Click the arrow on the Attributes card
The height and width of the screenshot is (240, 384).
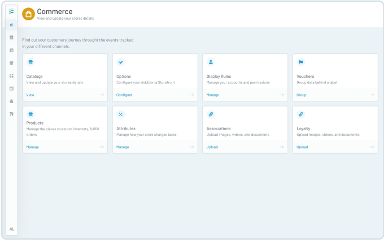(x=191, y=147)
